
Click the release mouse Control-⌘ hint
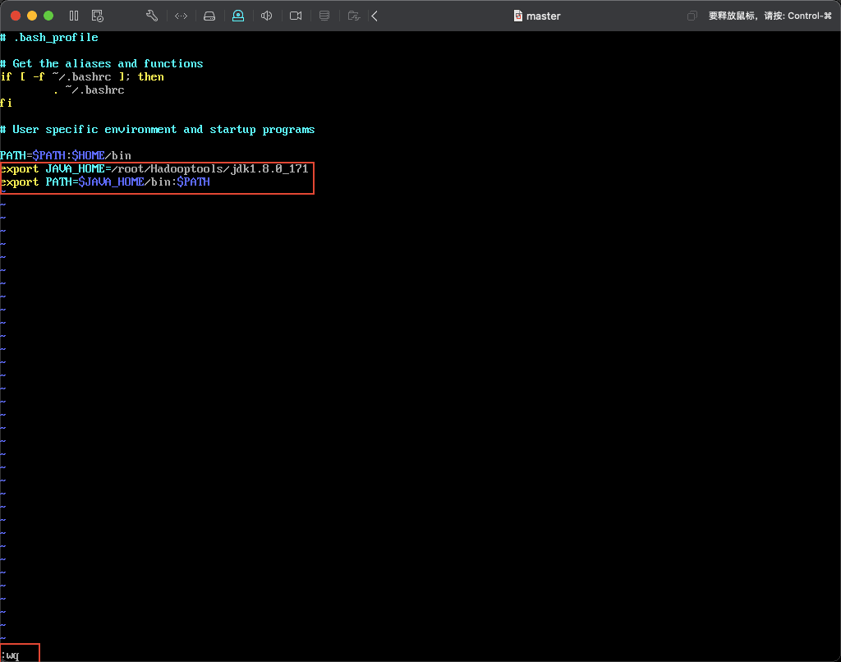(x=770, y=16)
